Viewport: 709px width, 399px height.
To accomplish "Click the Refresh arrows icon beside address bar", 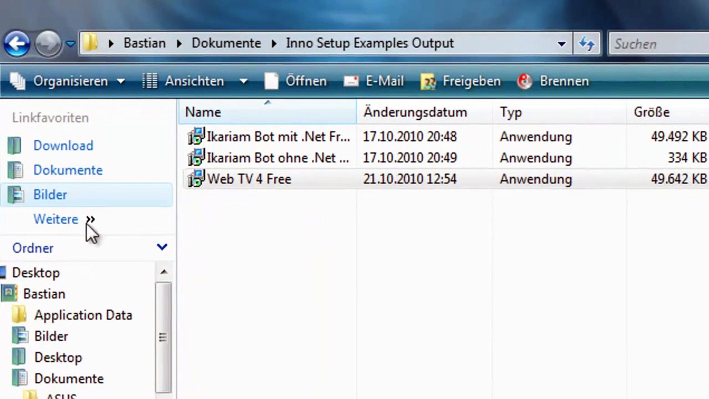I will (586, 44).
